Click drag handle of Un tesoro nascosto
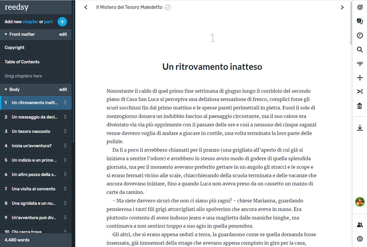 65,131
